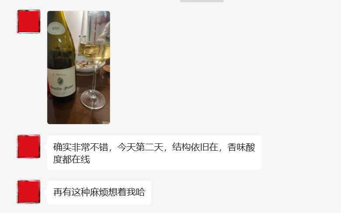Select the message starting with 确实非常不错
Screen dimensions: 341x213
(154, 153)
